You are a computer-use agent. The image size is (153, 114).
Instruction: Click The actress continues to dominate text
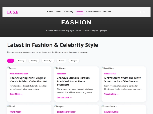pos(75,91)
